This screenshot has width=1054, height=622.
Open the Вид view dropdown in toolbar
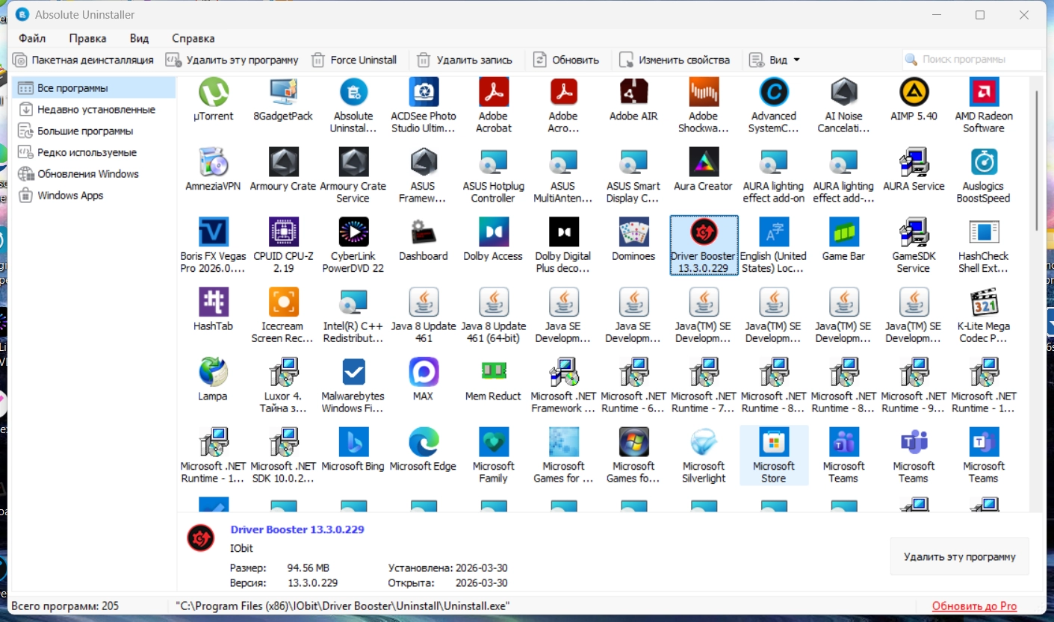[775, 60]
